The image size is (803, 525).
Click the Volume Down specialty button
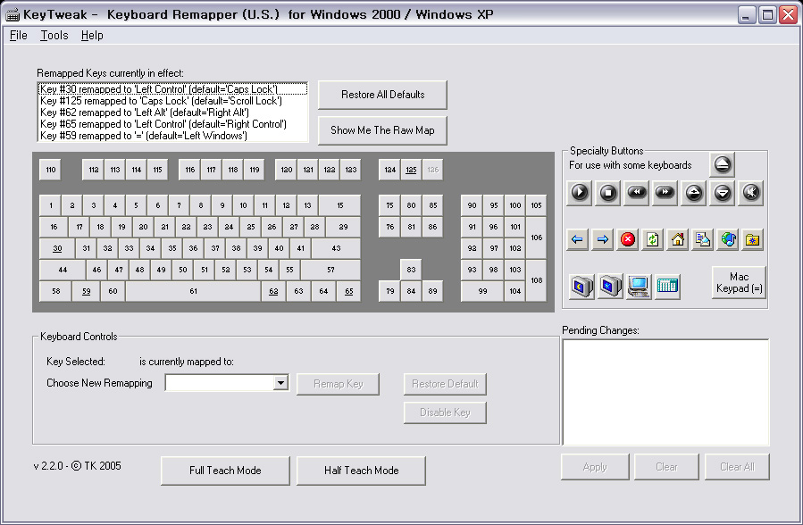pos(722,193)
